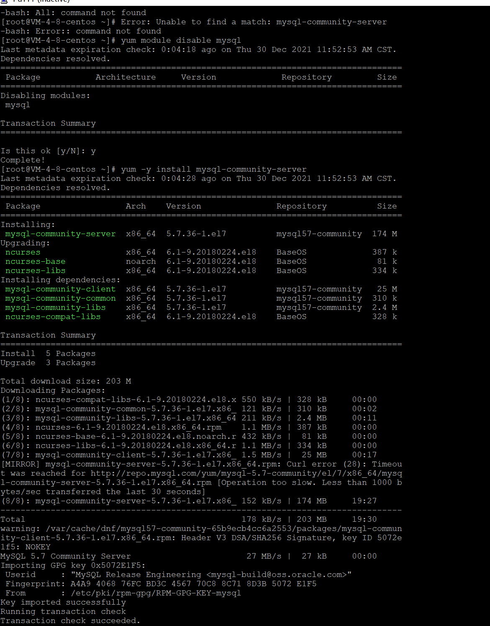Click the '[MIRROR]' tag text
Screen dimensions: 490x626
tap(21, 464)
